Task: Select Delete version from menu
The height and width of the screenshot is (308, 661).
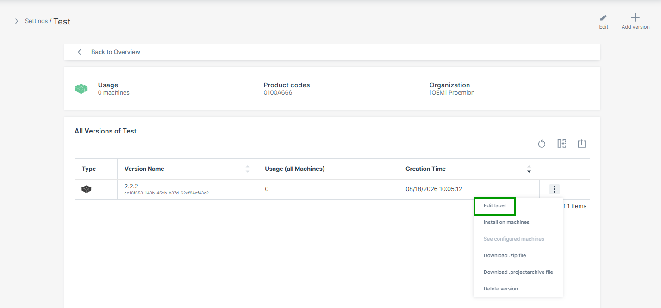Action: click(x=501, y=289)
